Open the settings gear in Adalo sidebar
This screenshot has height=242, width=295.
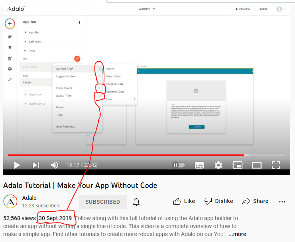click(10, 69)
